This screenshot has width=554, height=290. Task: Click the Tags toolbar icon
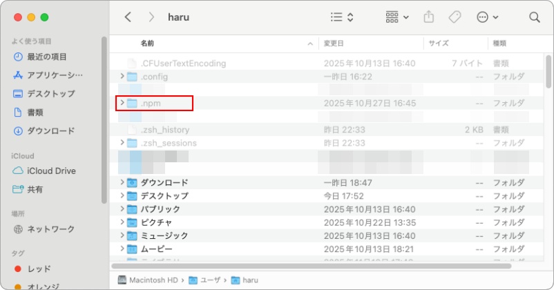(454, 17)
